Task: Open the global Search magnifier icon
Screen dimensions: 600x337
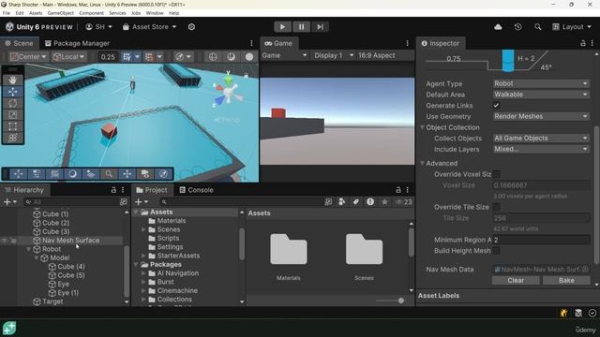Action: [x=537, y=27]
